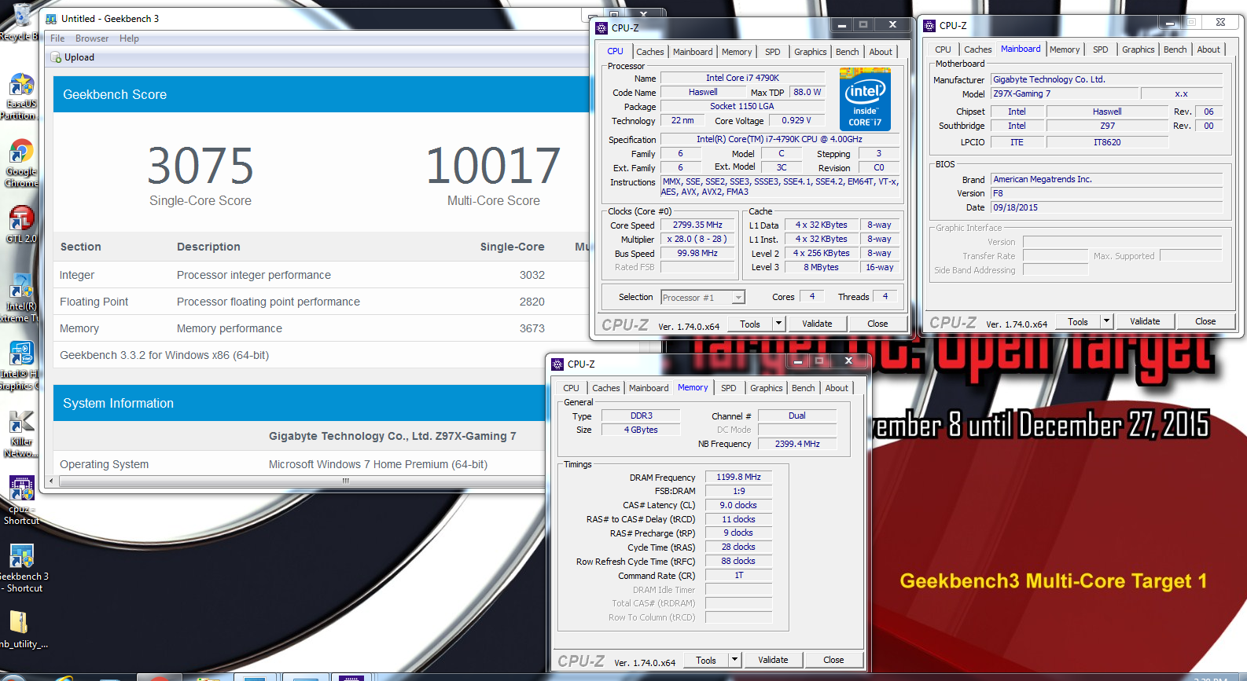The image size is (1247, 681).
Task: Click the 10017 Multi-Core Score value
Action: coord(493,166)
